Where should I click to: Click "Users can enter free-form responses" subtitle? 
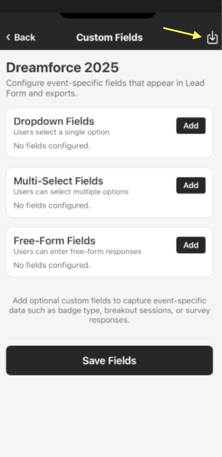(77, 251)
